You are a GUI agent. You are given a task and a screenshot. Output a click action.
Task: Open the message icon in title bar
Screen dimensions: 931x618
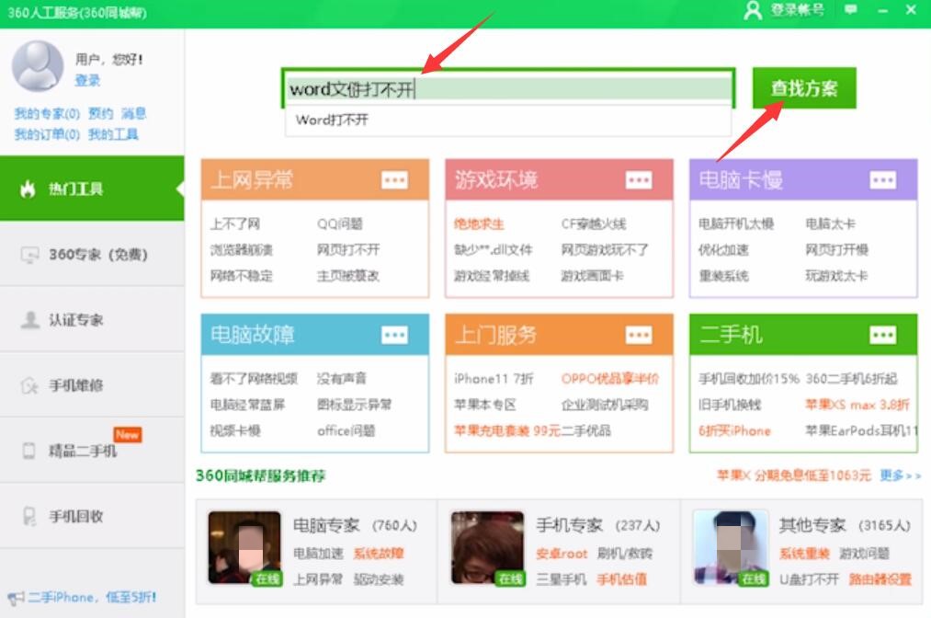[x=851, y=10]
